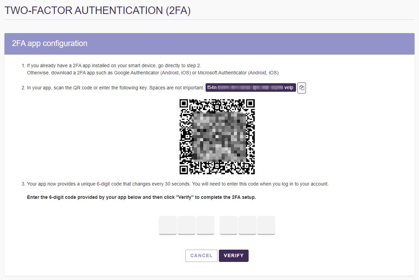Select the third digit code box
This screenshot has height=280, width=419.
(x=205, y=225)
